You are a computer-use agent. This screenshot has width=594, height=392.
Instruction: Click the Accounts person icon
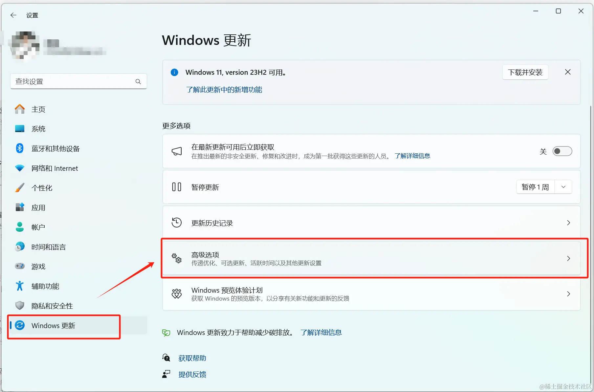20,227
